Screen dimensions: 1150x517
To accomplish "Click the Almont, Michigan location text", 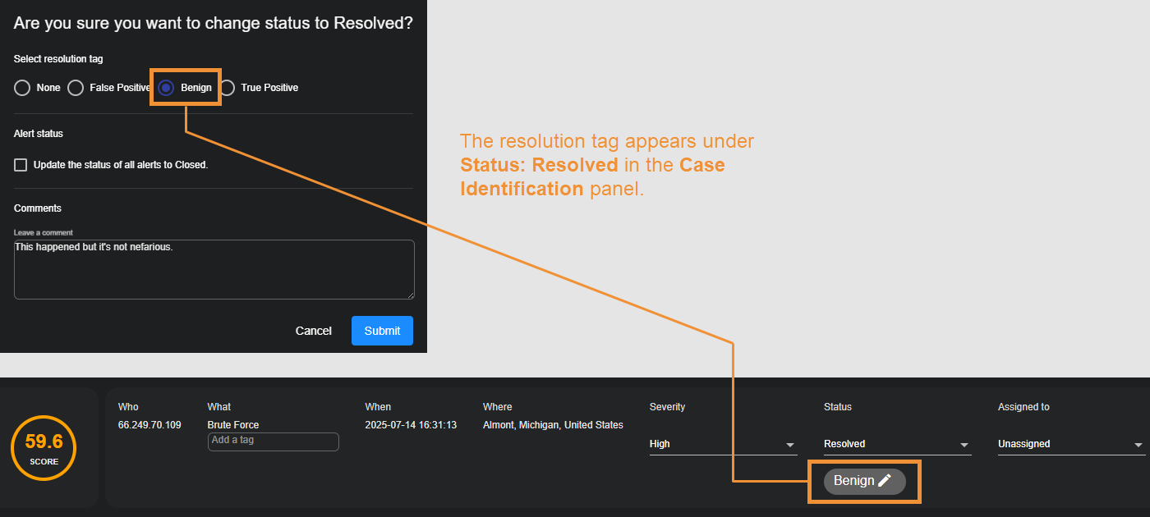I will 553,425.
